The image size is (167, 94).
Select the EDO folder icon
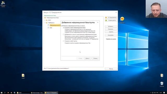[47, 20]
